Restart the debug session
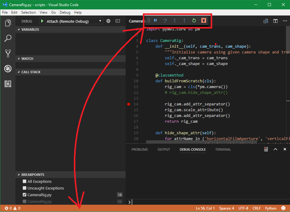Viewport: 290px width, 212px height. pyautogui.click(x=194, y=20)
